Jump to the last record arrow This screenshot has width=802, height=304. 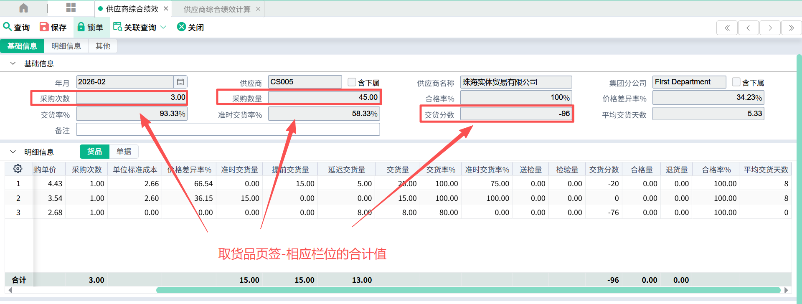791,28
